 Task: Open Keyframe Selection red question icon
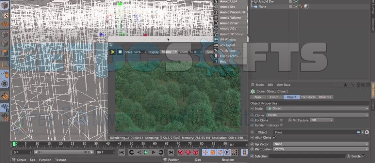pos(195,152)
